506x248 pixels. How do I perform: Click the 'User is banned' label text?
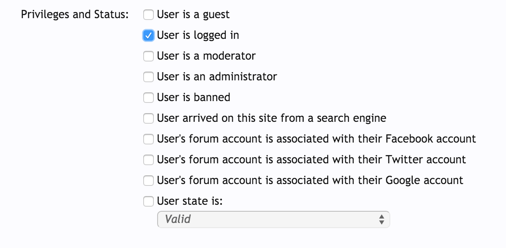point(193,98)
